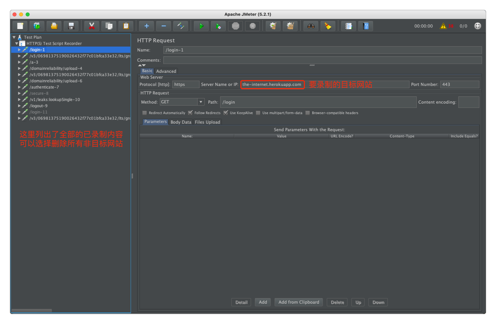The image size is (496, 324).
Task: Open Search with binoculars icon
Action: pyautogui.click(x=311, y=26)
